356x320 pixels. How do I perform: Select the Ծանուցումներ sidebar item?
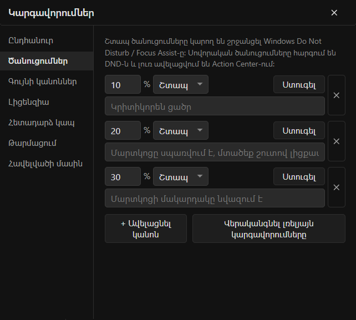47,61
